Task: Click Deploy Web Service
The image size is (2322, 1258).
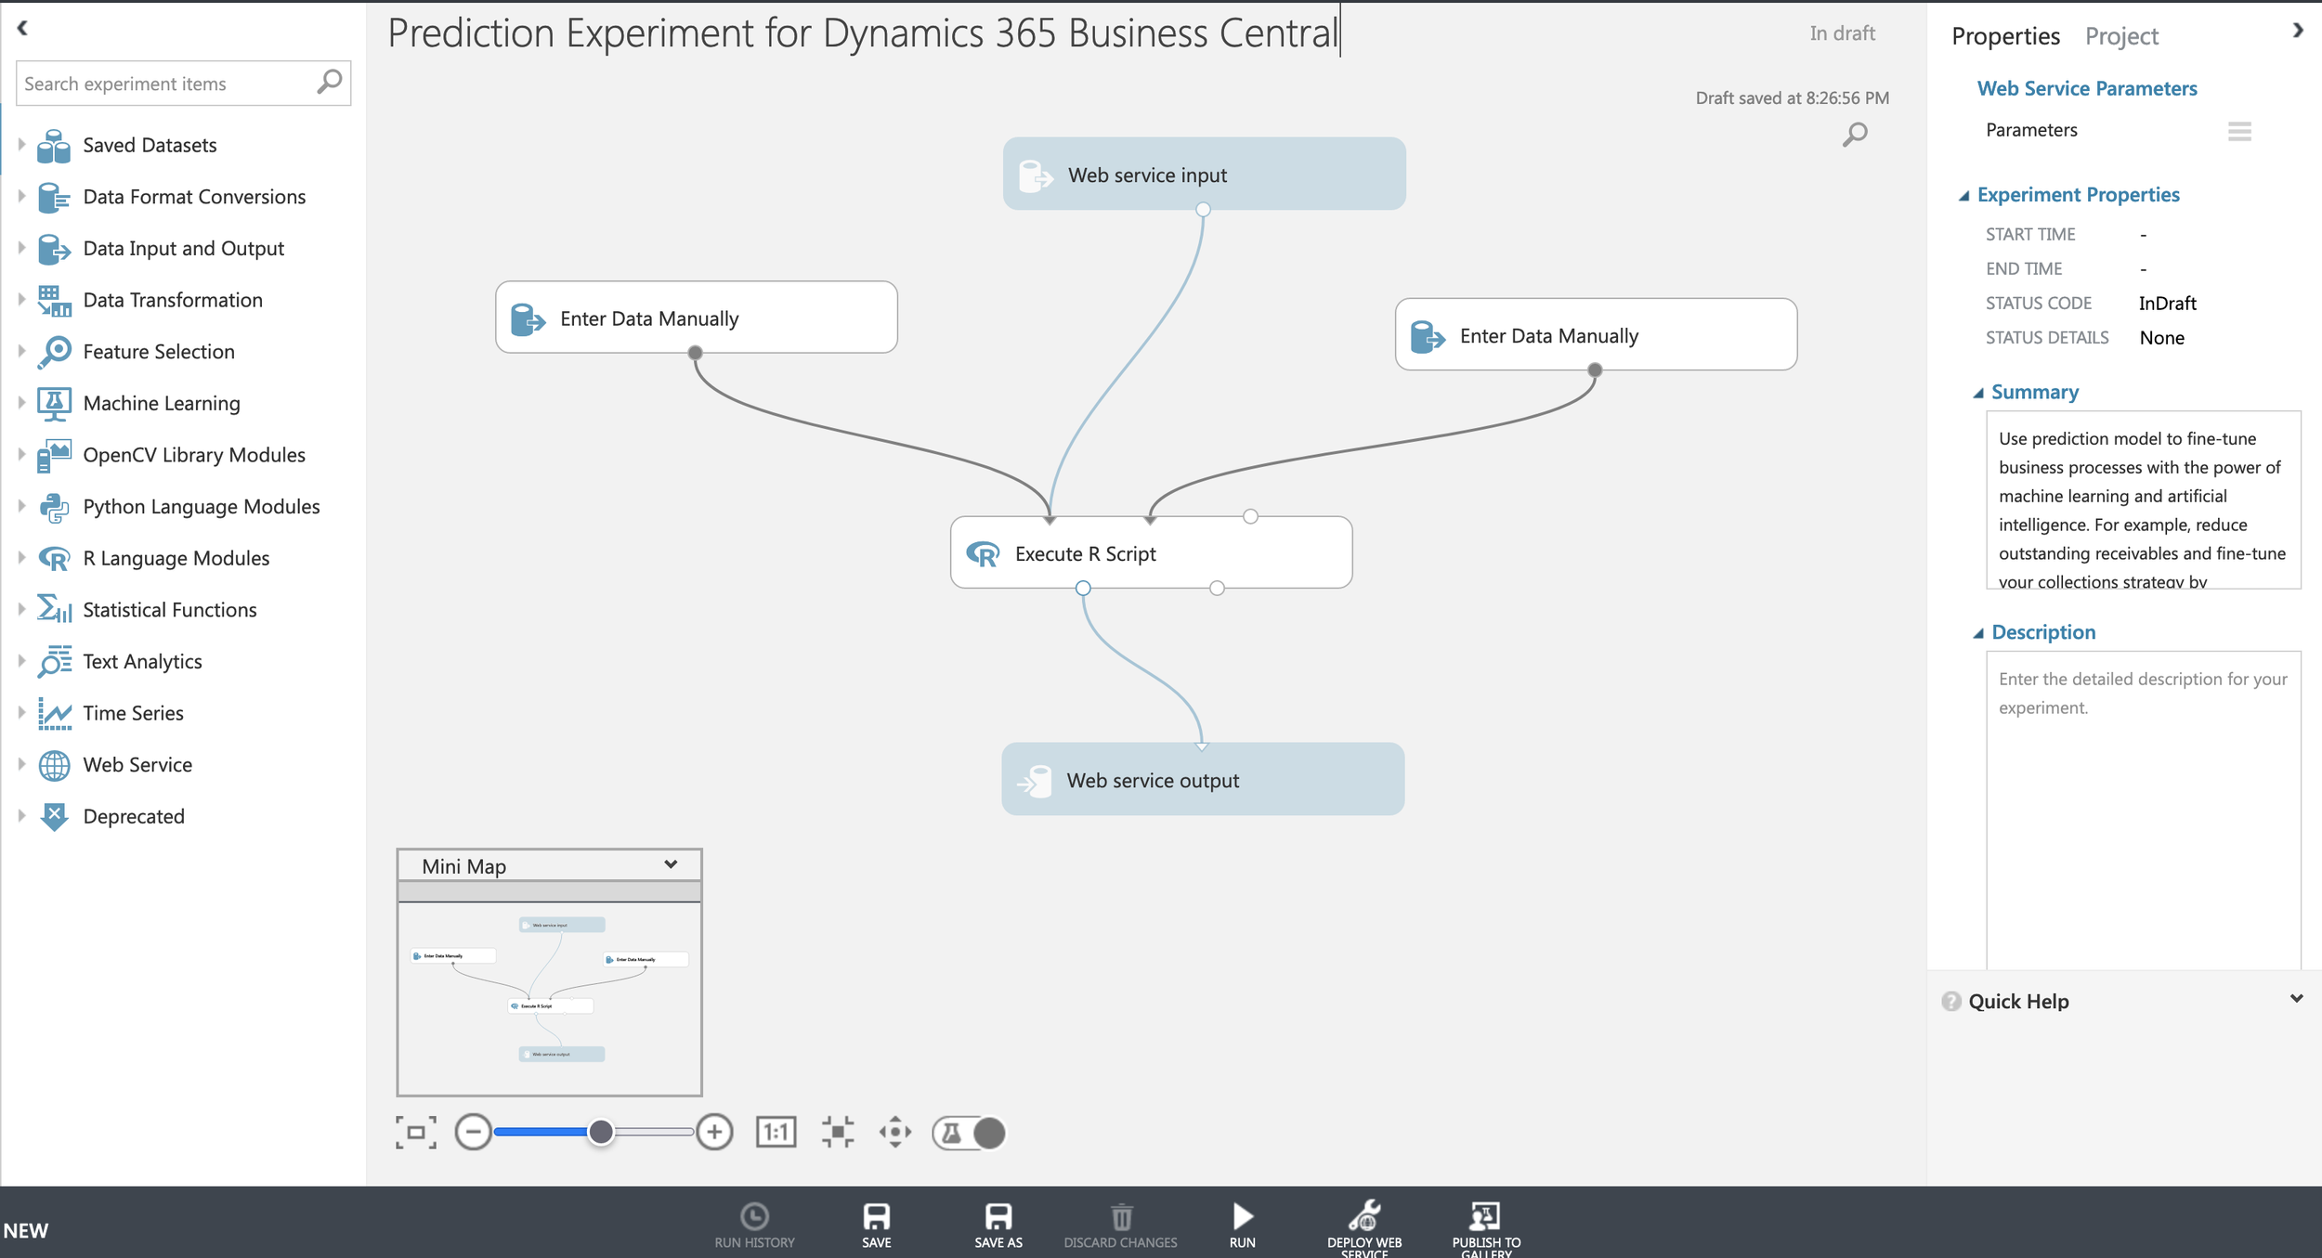Action: click(1364, 1228)
